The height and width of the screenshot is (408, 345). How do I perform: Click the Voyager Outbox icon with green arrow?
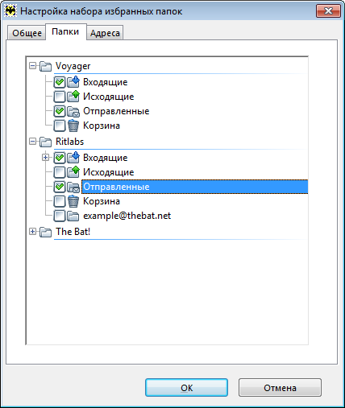tap(73, 97)
